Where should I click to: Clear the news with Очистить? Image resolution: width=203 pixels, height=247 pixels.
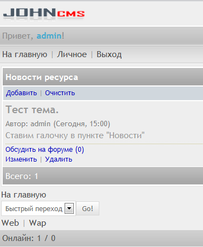coord(60,93)
